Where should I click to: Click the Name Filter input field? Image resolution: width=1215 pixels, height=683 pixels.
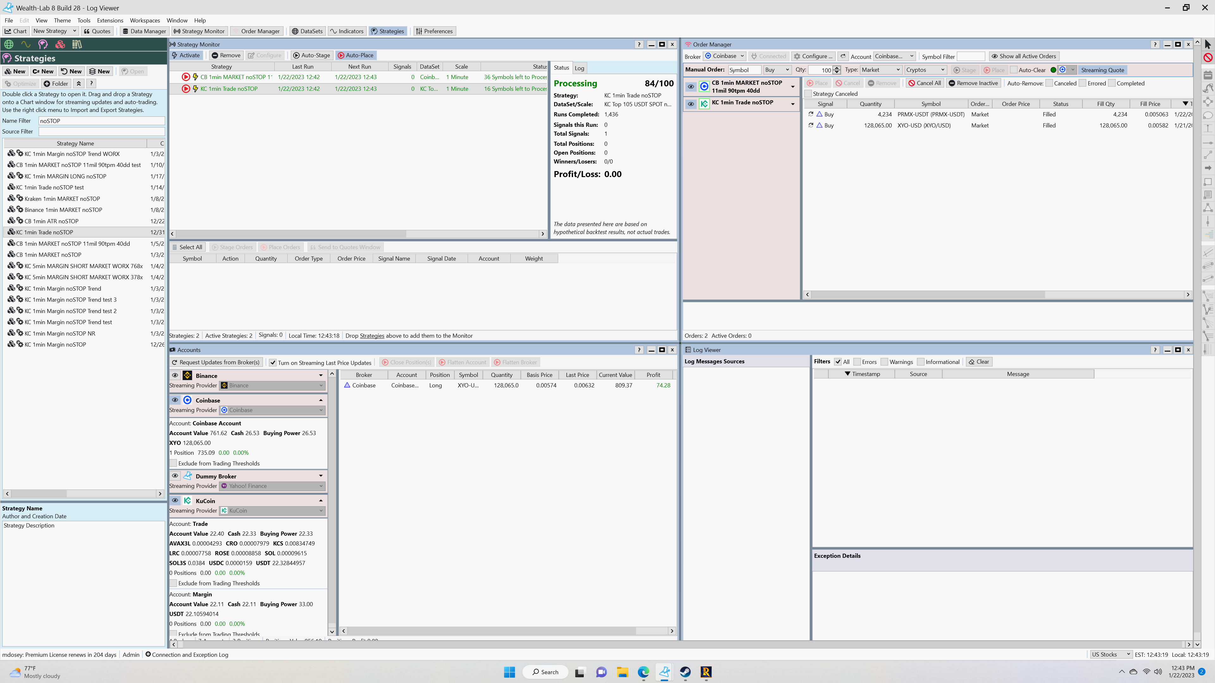point(101,121)
